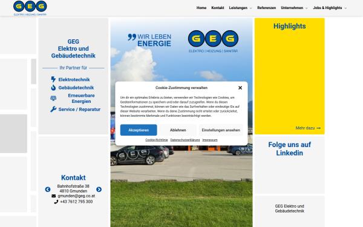The image size is (363, 227).
Task: Open the Unternehmen menu
Action: 292,8
